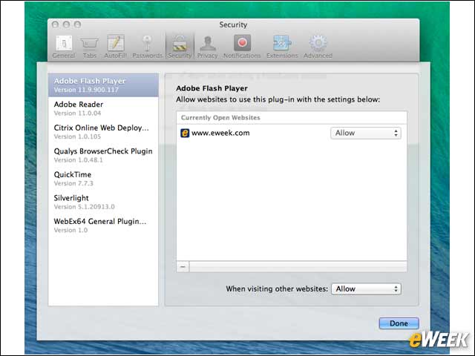Screen dimensions: 475x356
Task: Click 'Version 1.0.105' under Citrix
Action: click(x=77, y=136)
